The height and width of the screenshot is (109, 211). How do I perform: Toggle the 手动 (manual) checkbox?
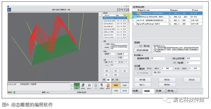141,46
